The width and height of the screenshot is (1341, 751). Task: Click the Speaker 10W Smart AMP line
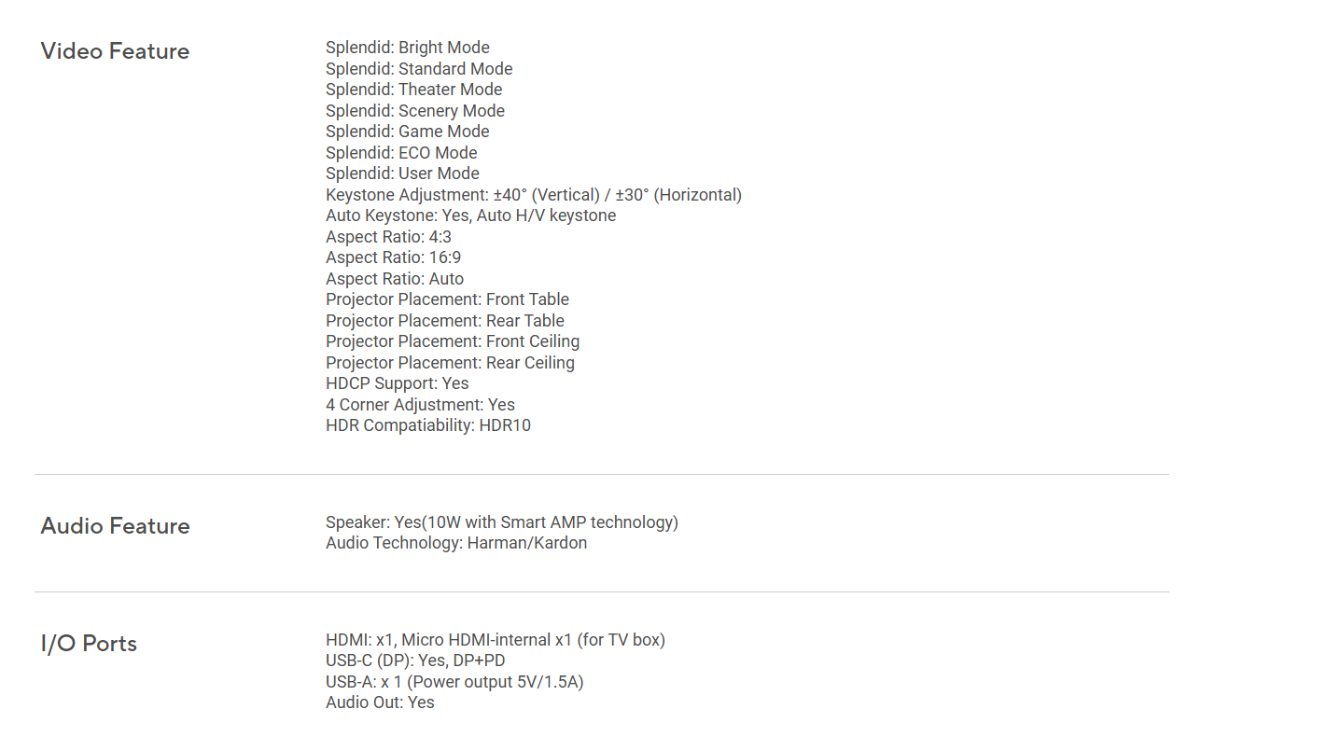pos(502,522)
